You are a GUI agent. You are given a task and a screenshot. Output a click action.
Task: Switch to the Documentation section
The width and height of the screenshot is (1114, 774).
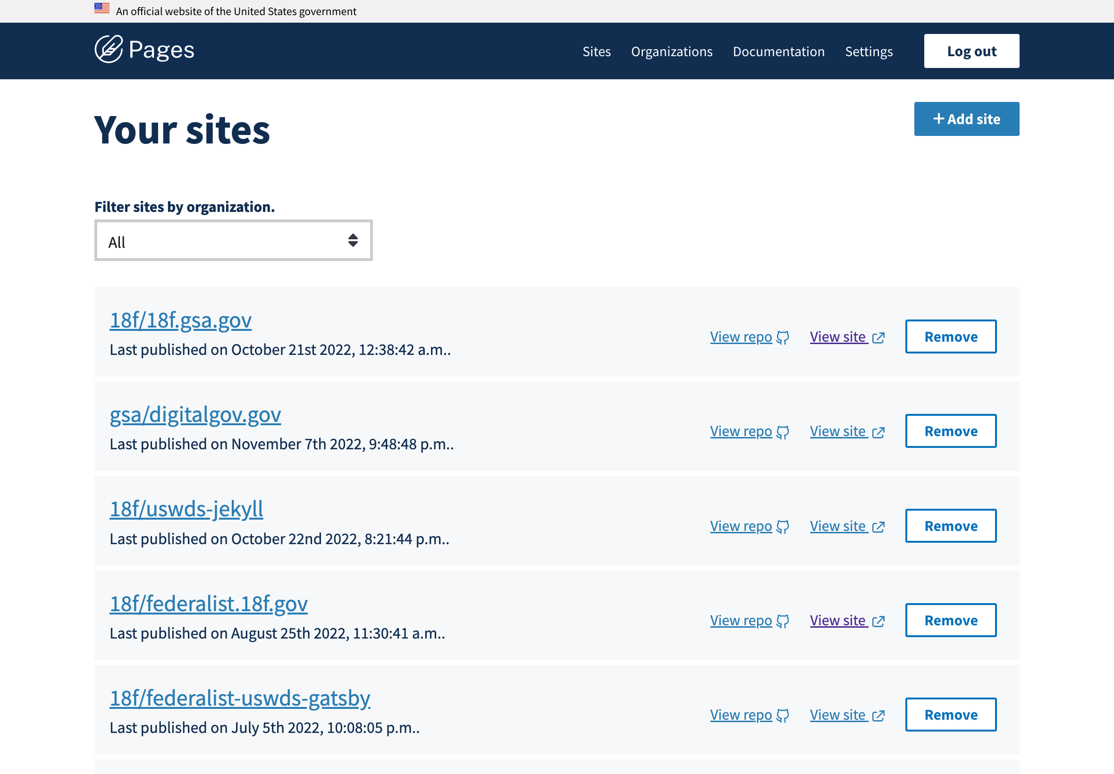click(778, 51)
